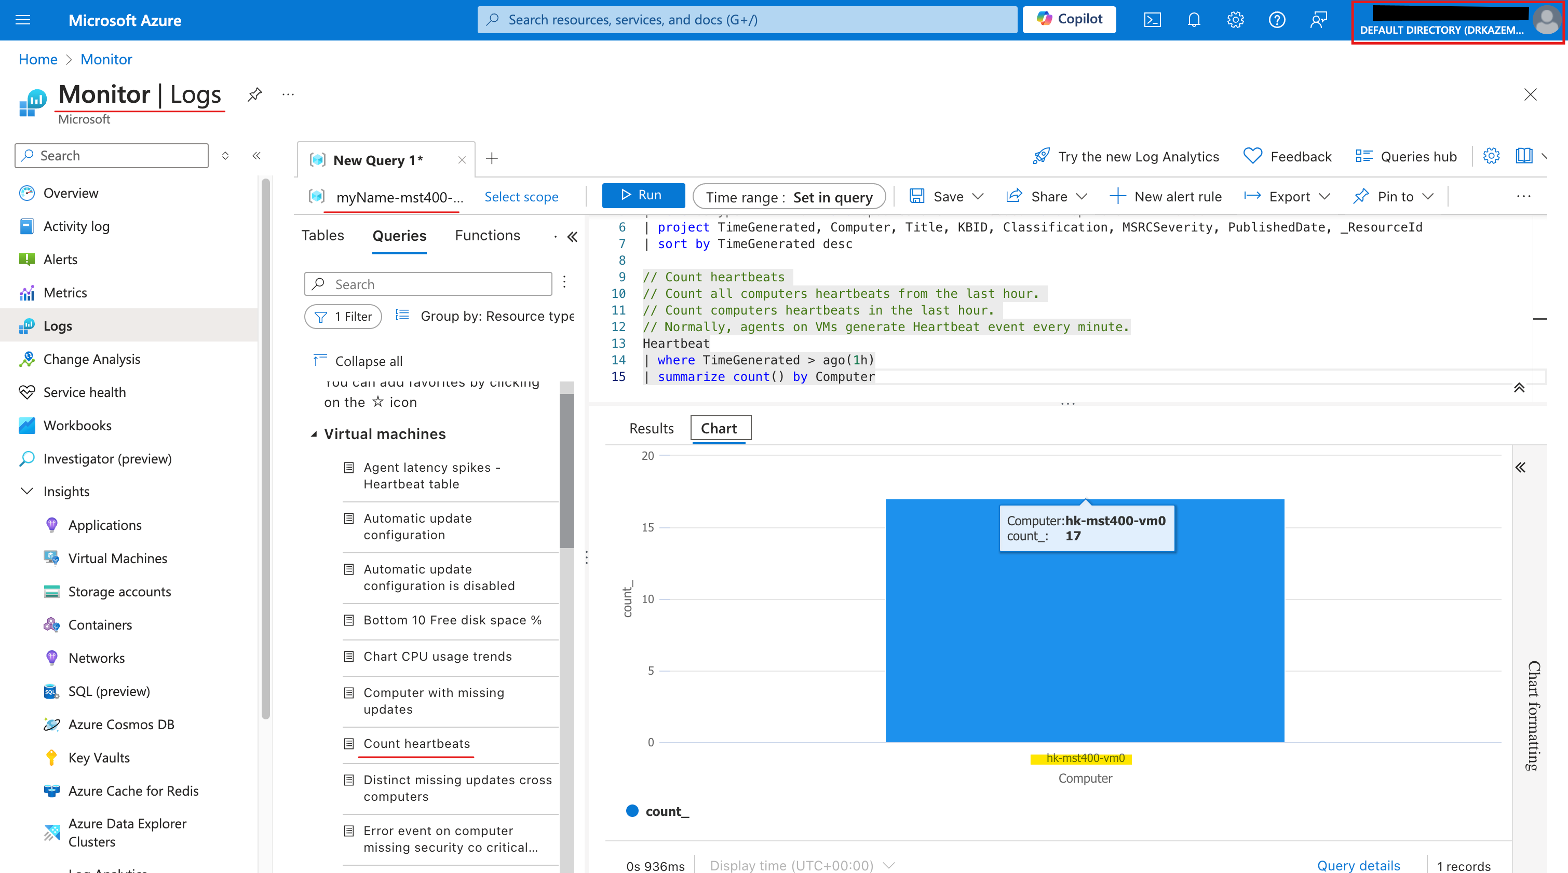Viewport: 1568px width, 873px height.
Task: Open the portal feedback person icon
Action: tap(1318, 20)
